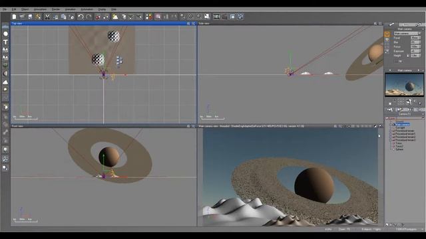Select Procedural terrain3 in the tree
This screenshot has height=239, width=426.
[405, 140]
